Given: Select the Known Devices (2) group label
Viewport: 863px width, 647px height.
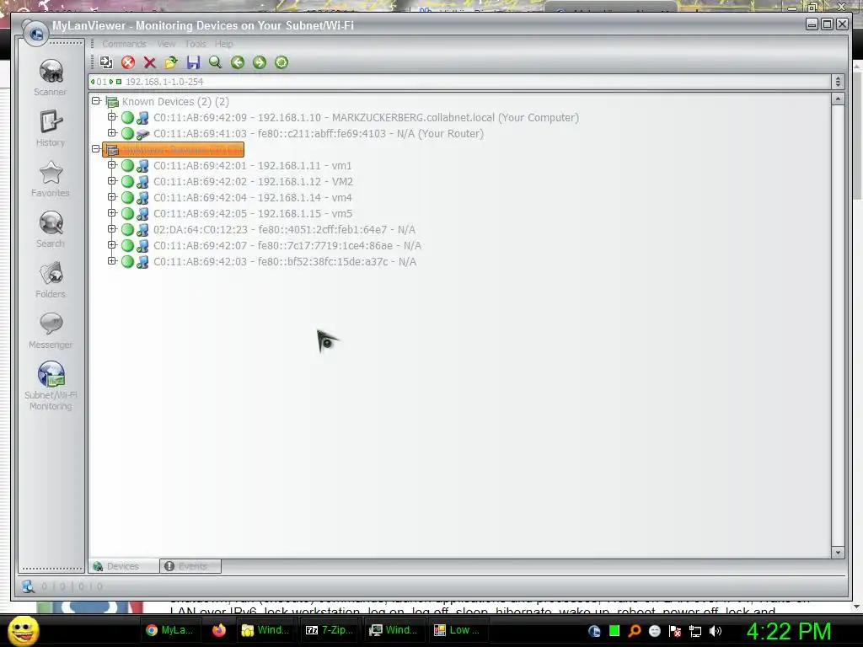Looking at the screenshot, I should coord(175,102).
